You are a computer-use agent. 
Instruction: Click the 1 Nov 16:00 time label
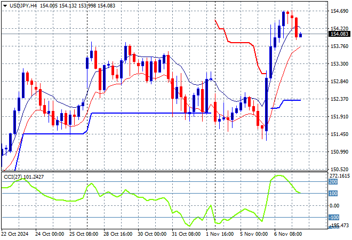220,234
